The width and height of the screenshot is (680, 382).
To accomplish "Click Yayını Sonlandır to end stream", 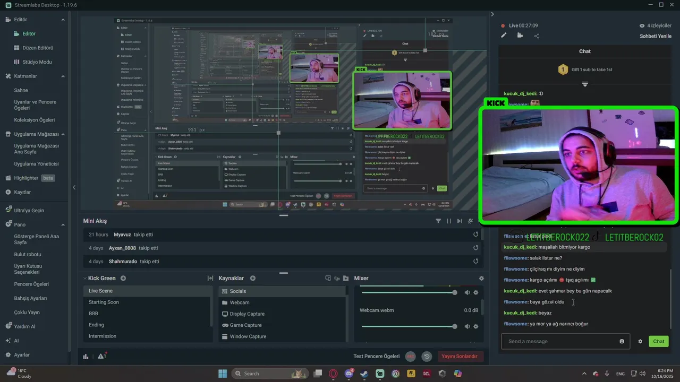I will (x=460, y=357).
